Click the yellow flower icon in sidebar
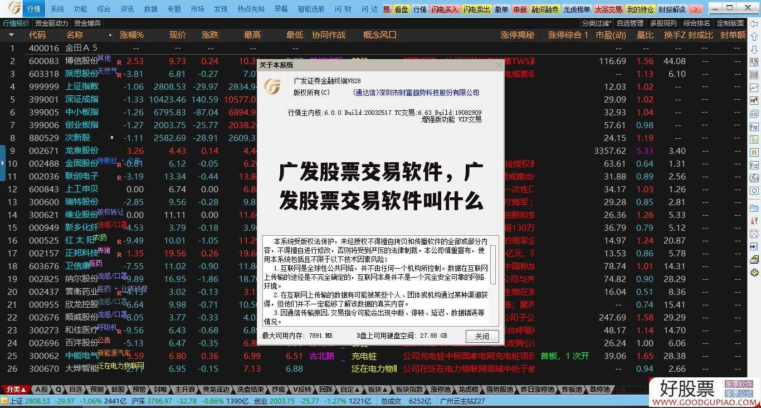Image resolution: width=761 pixels, height=408 pixels. coord(754,273)
